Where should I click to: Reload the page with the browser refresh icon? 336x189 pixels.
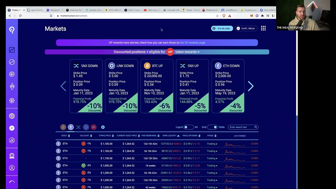coord(20,16)
